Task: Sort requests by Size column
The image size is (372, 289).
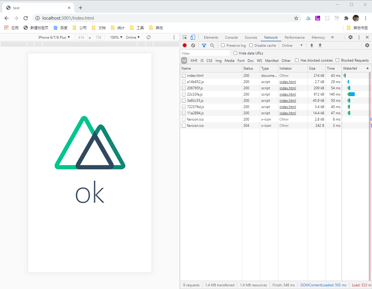Action: pos(317,68)
